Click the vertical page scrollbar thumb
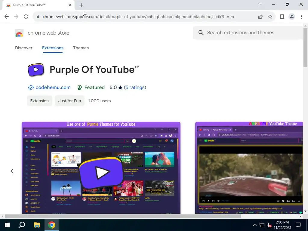 305,48
